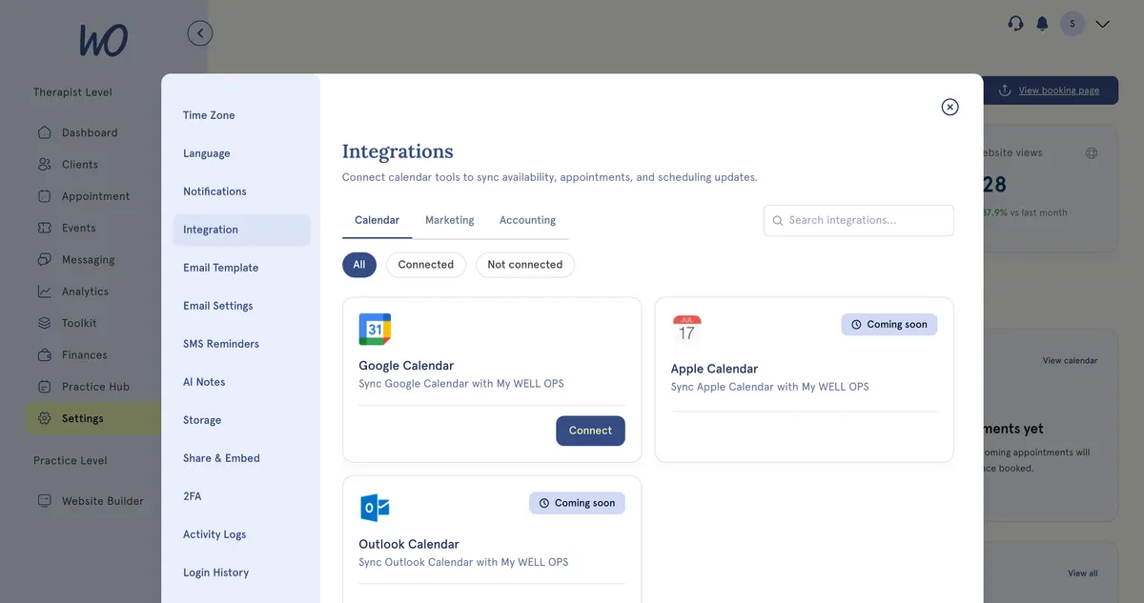1144x603 pixels.
Task: Click the headset support icon
Action: coord(1015,24)
